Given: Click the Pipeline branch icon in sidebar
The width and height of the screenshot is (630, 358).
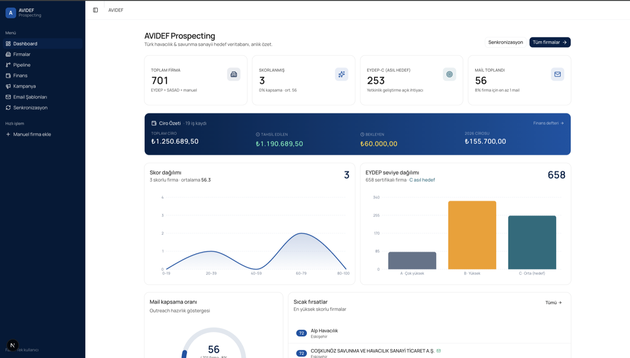Looking at the screenshot, I should point(8,65).
